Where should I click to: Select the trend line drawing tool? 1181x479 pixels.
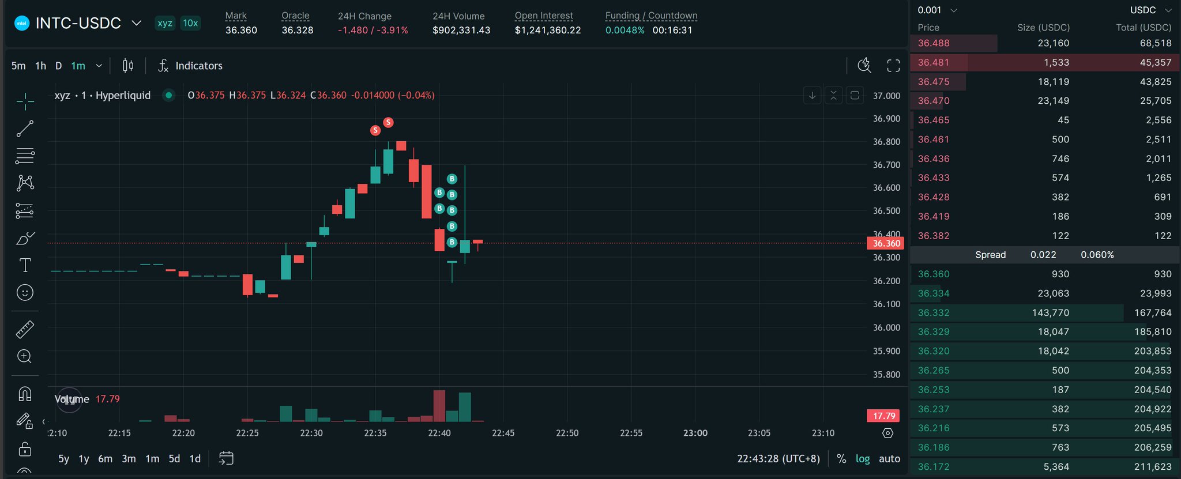25,129
